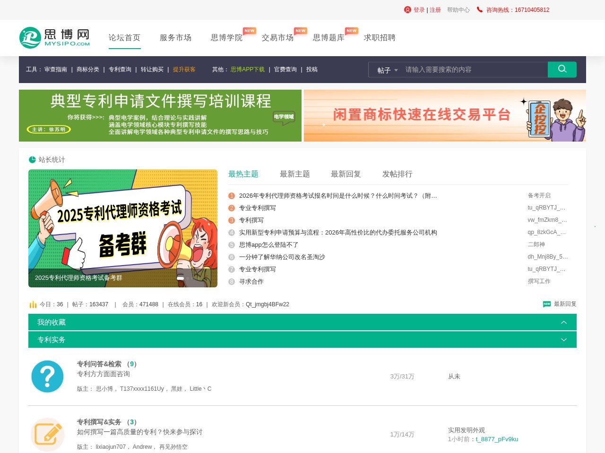Click the red user avatar icon before 登录

click(407, 9)
